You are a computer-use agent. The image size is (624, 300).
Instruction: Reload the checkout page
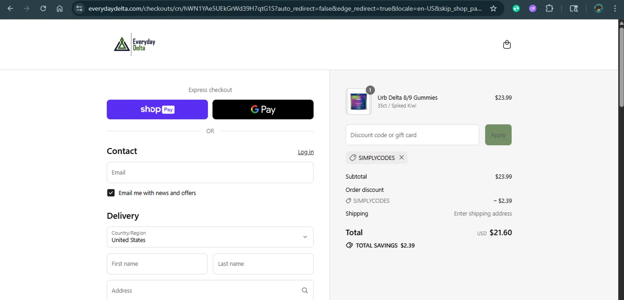click(43, 8)
